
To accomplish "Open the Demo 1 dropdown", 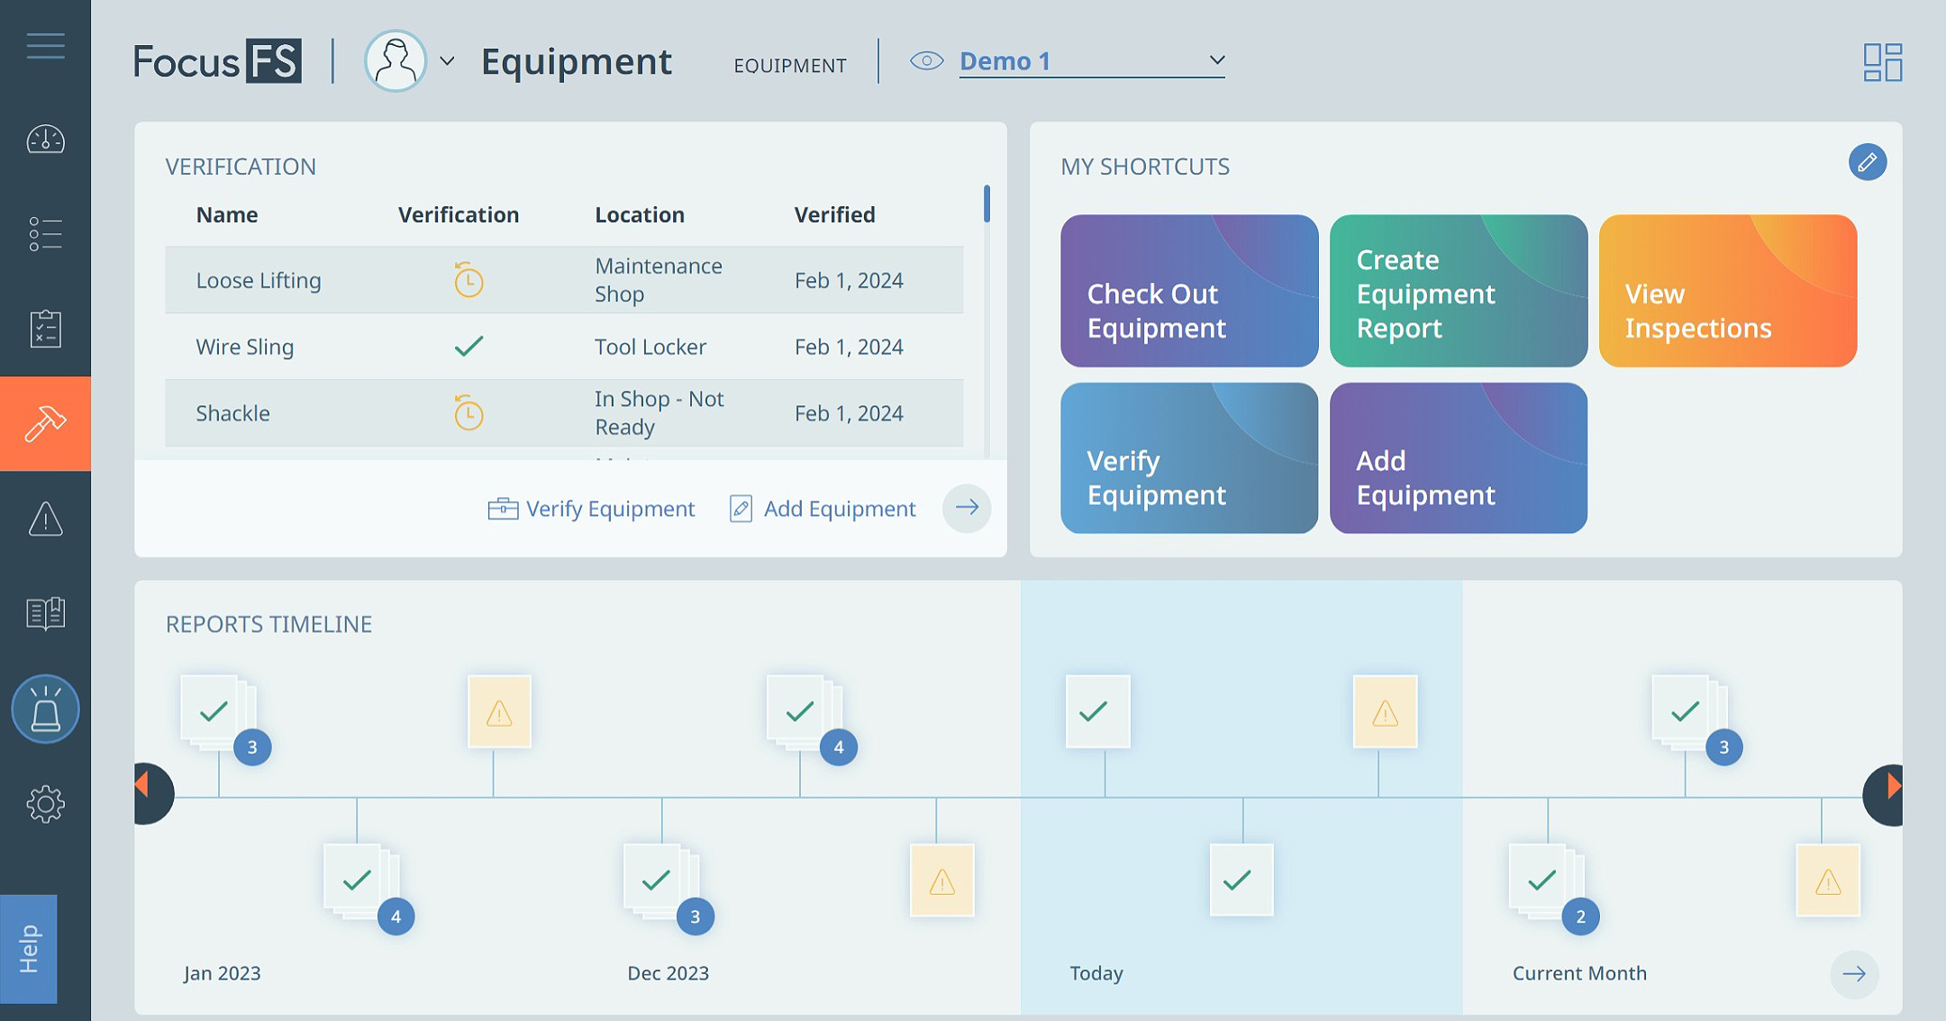I will [x=1092, y=61].
